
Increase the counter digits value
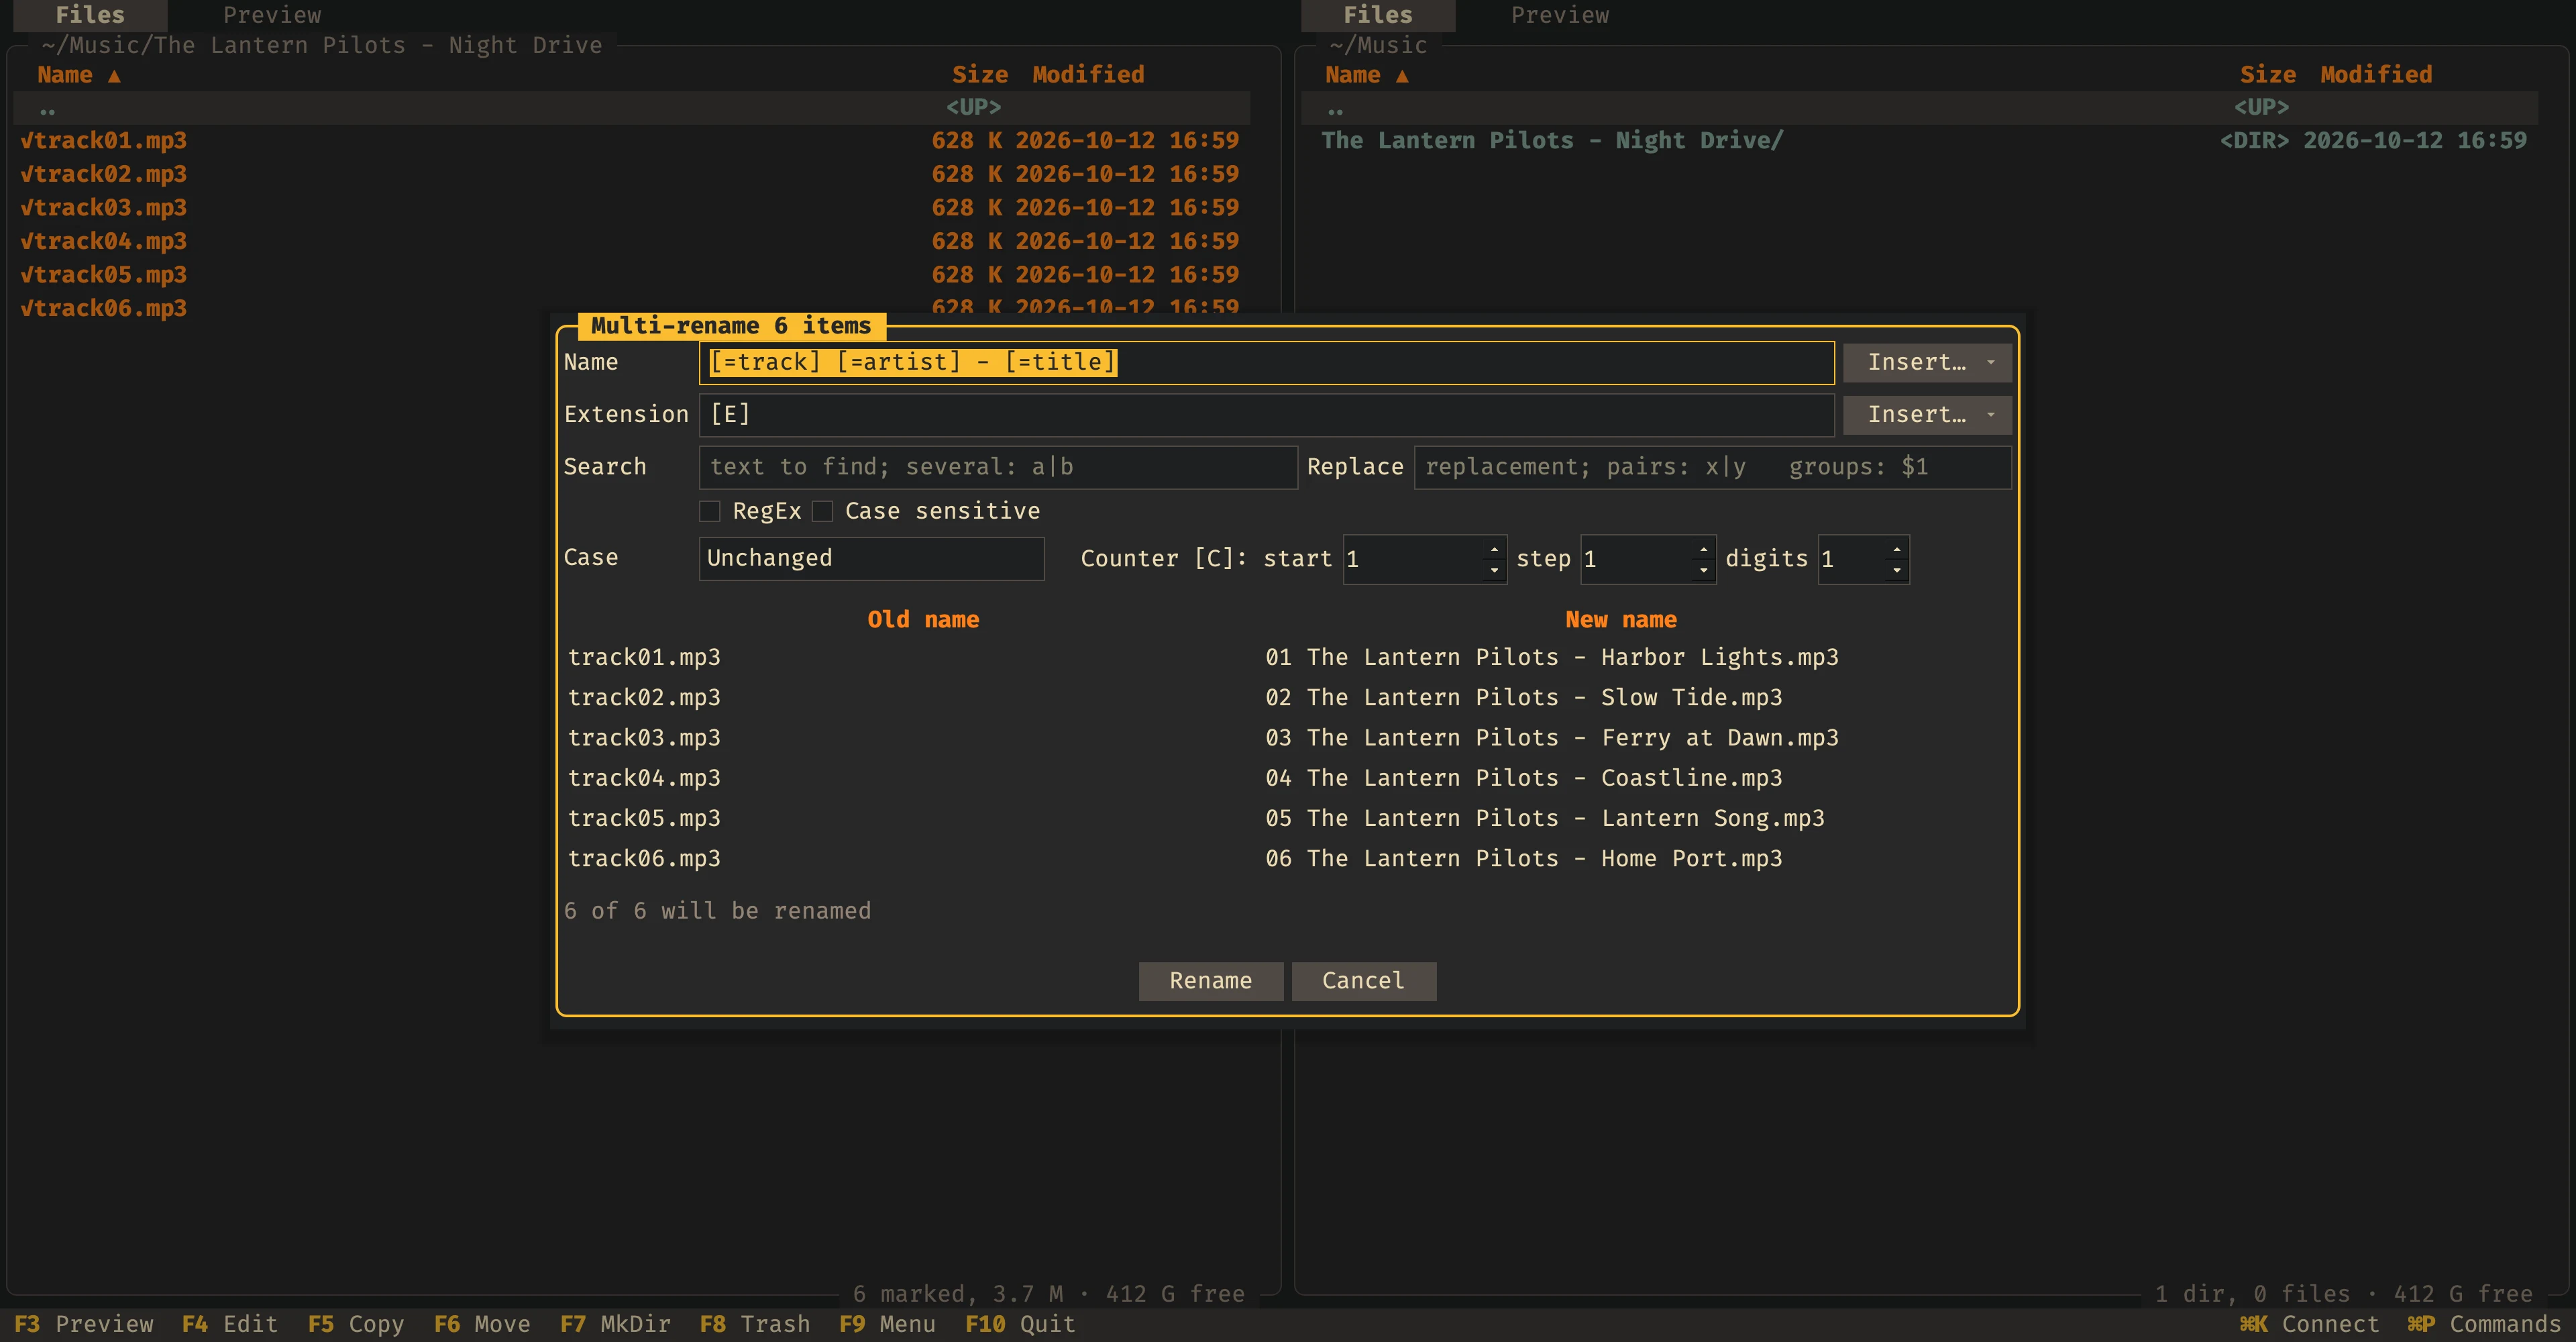tap(1897, 549)
